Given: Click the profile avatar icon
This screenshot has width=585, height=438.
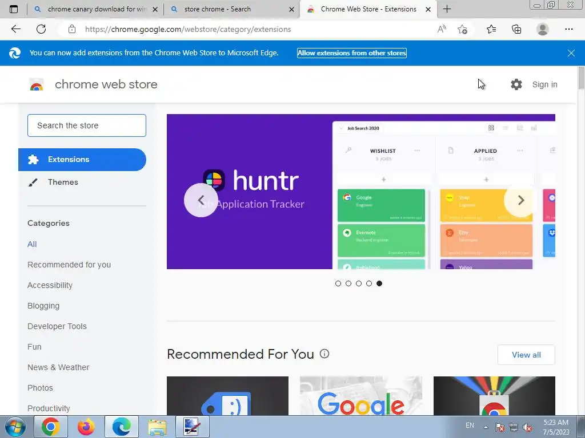Looking at the screenshot, I should [543, 29].
